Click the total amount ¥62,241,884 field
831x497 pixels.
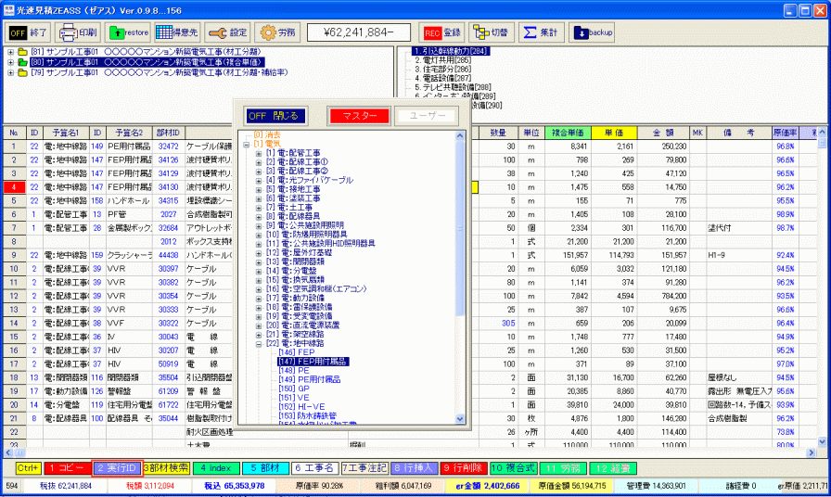pyautogui.click(x=359, y=32)
